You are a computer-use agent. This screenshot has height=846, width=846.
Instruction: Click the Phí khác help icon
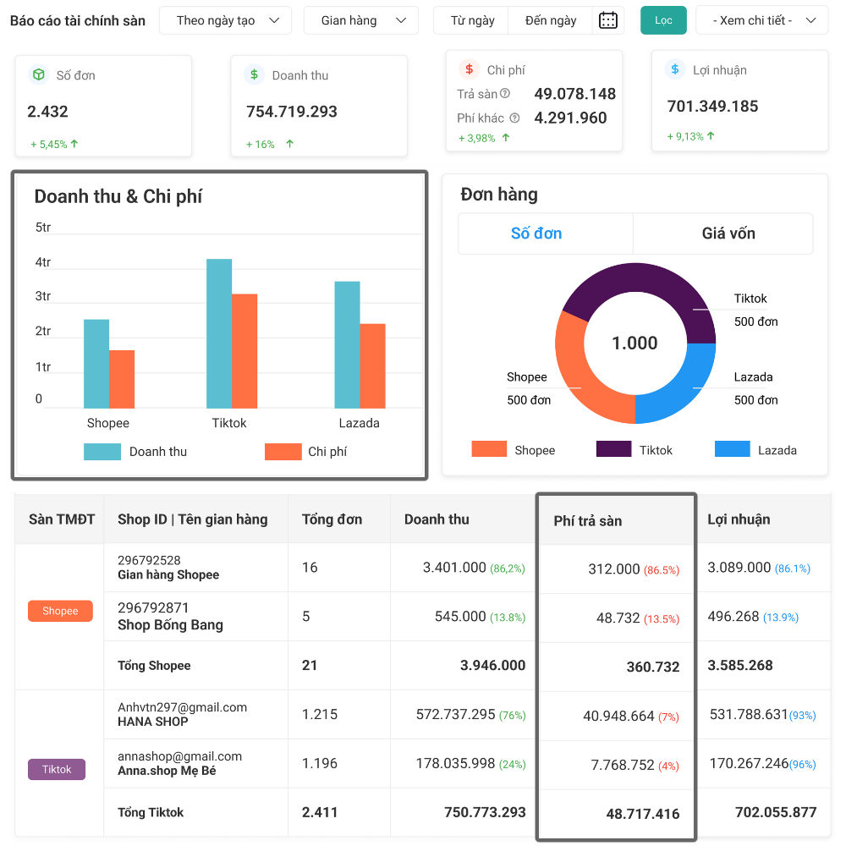(514, 118)
